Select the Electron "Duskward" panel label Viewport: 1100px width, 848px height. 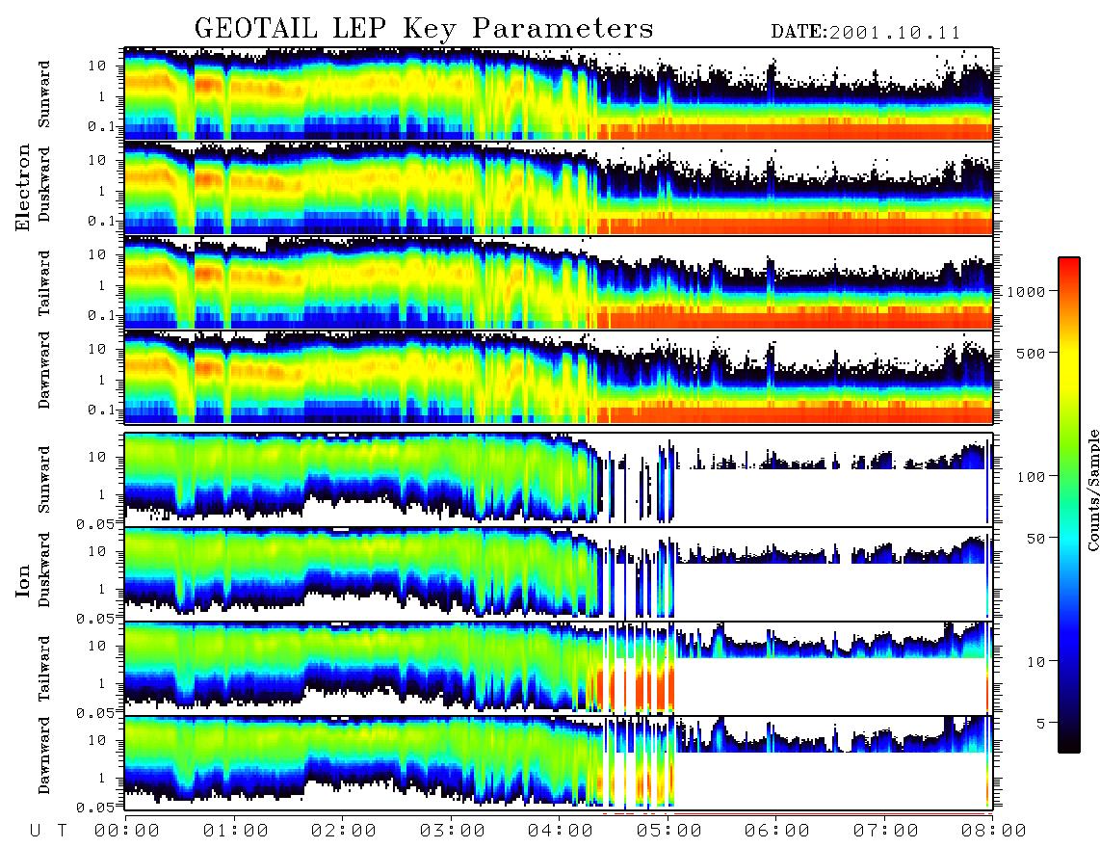point(44,185)
